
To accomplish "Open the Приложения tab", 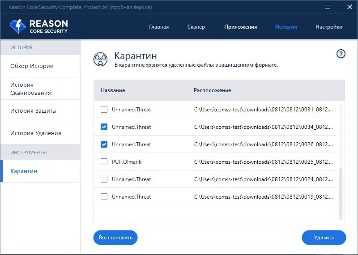I will click(240, 27).
